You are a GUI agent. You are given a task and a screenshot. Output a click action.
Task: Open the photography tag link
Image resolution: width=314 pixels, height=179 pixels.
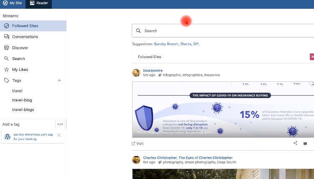click(173, 162)
